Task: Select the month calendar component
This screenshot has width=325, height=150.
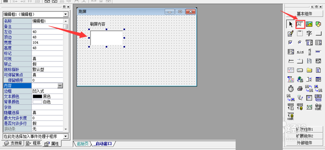Action: pyautogui.click(x=291, y=70)
